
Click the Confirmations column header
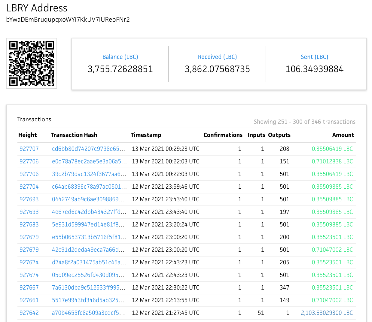point(223,135)
